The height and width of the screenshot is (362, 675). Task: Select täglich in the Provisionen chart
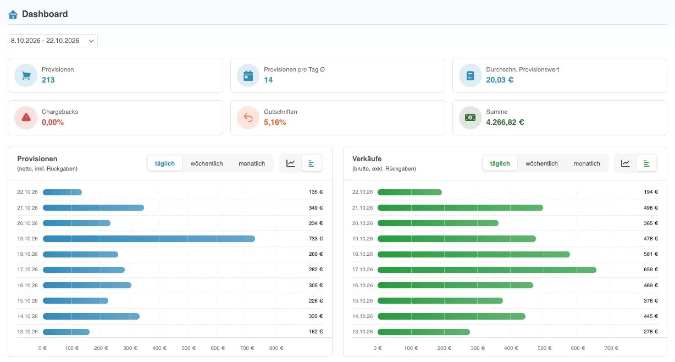(x=165, y=163)
